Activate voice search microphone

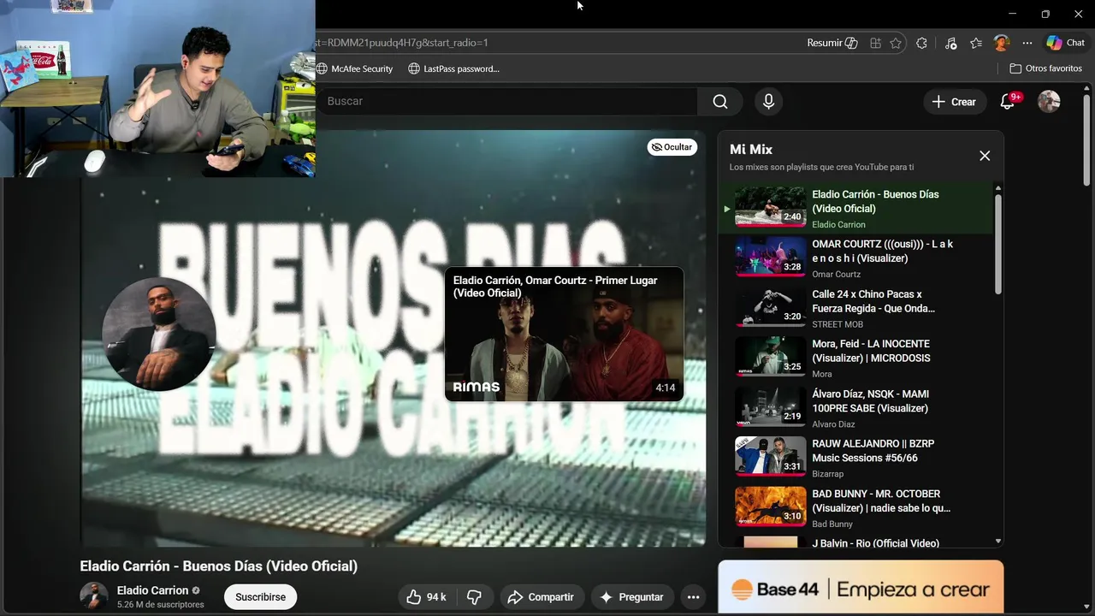click(x=768, y=102)
